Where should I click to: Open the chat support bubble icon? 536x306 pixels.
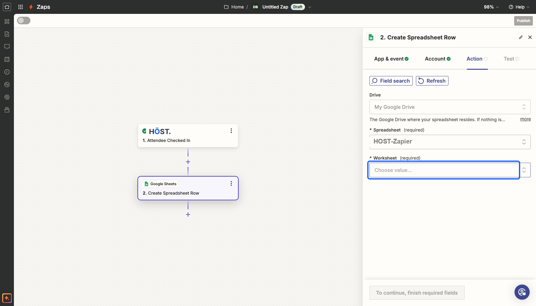click(522, 292)
